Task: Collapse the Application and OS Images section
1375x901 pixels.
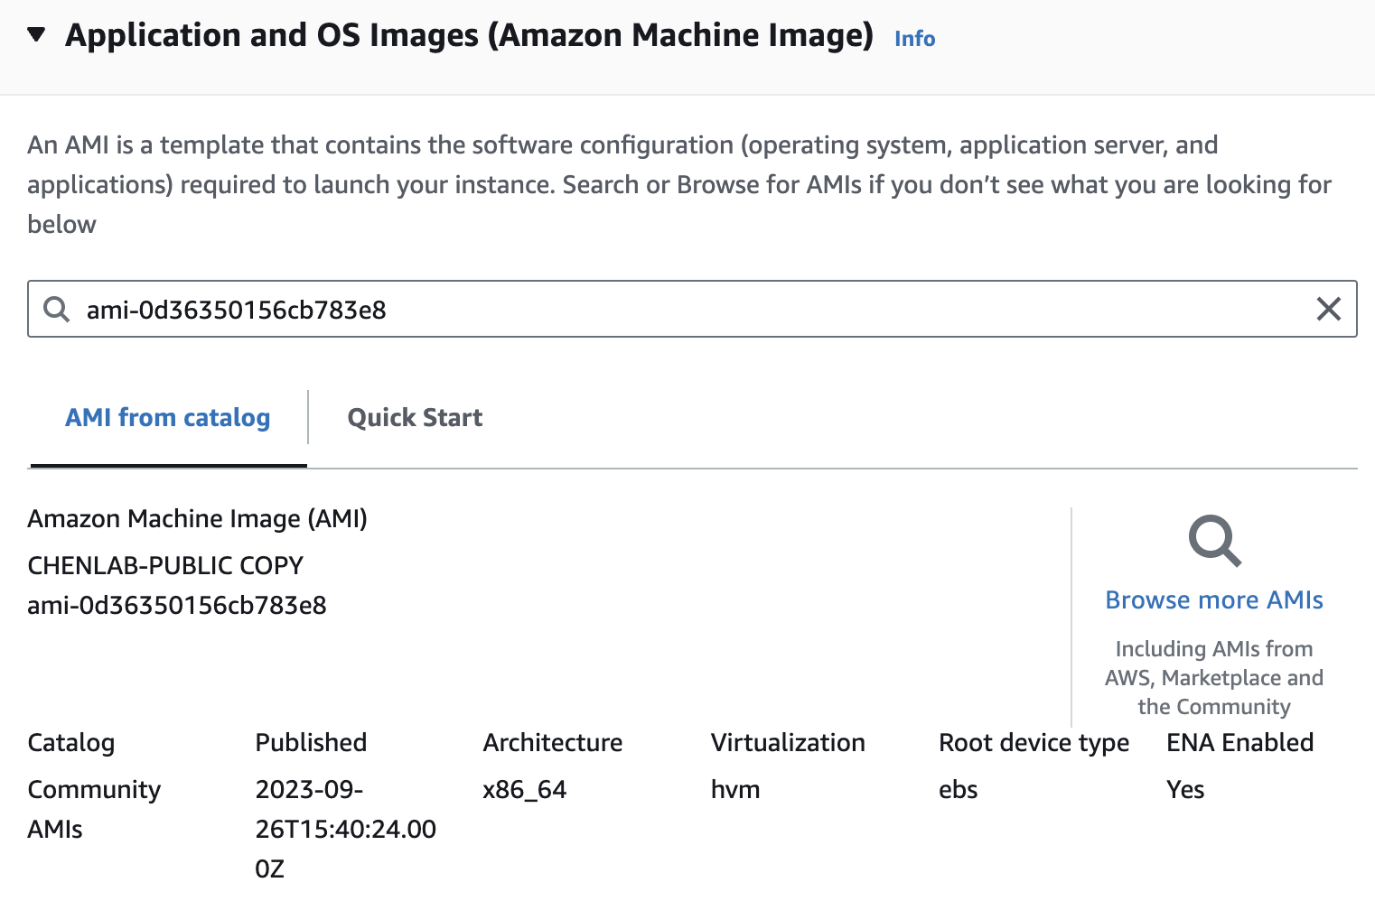Action: click(36, 35)
